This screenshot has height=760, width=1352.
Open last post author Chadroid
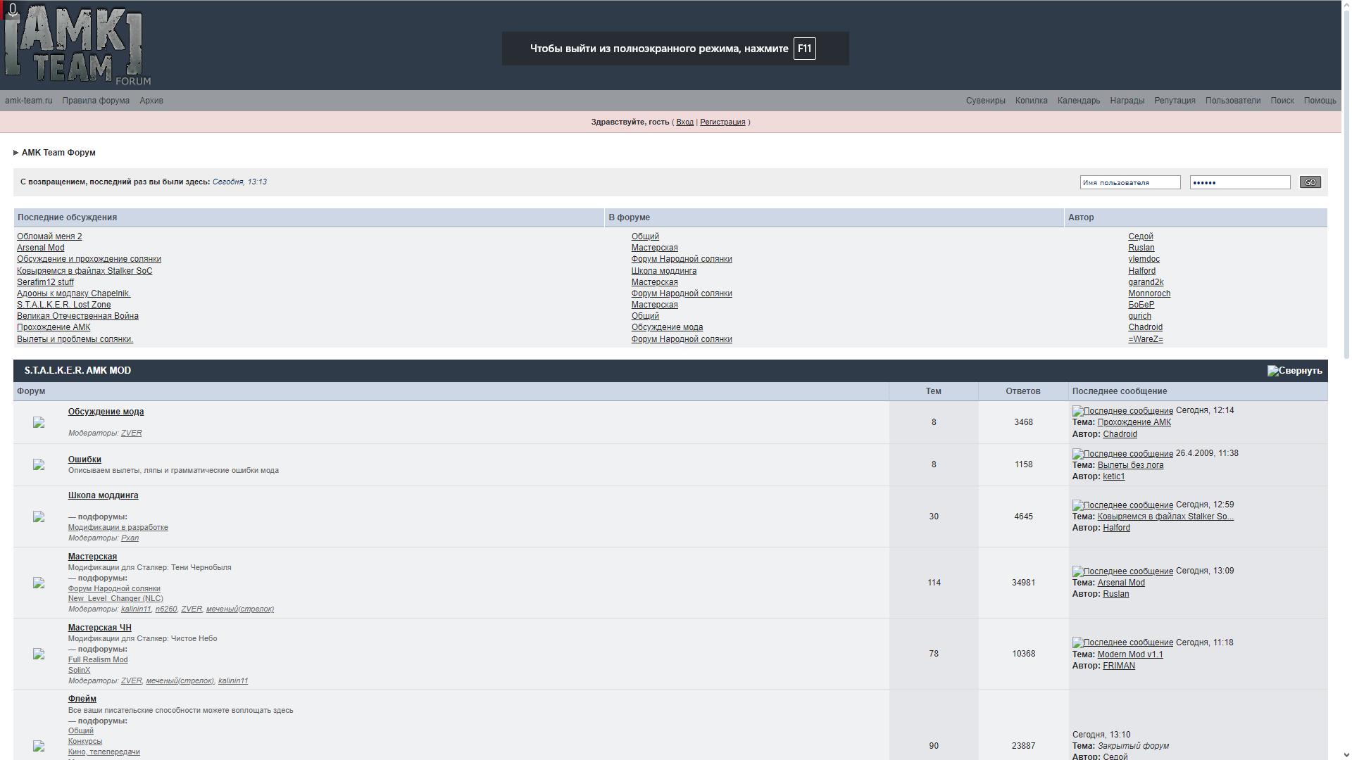pos(1120,434)
